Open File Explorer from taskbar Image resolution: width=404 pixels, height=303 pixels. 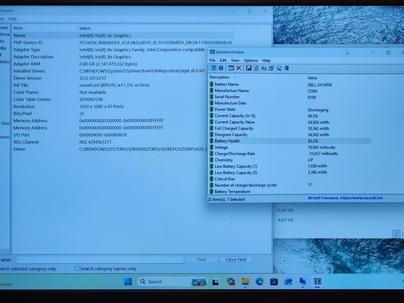click(x=245, y=282)
